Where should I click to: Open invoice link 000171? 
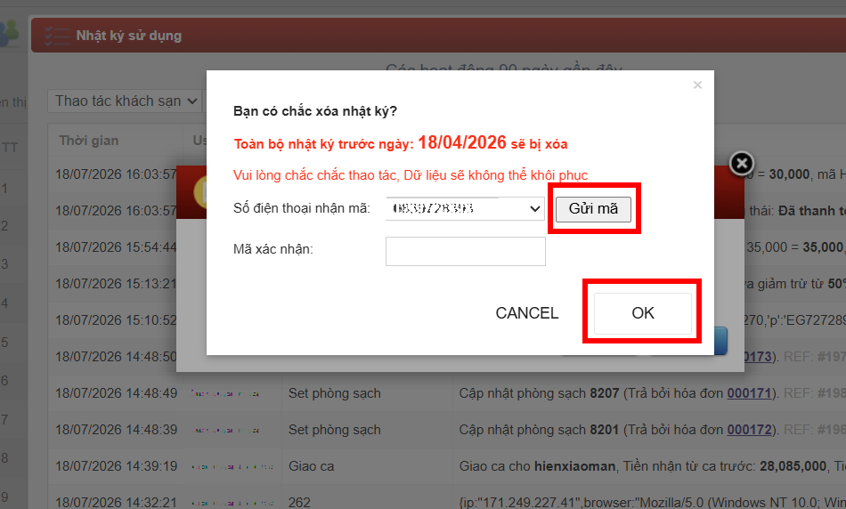point(749,393)
